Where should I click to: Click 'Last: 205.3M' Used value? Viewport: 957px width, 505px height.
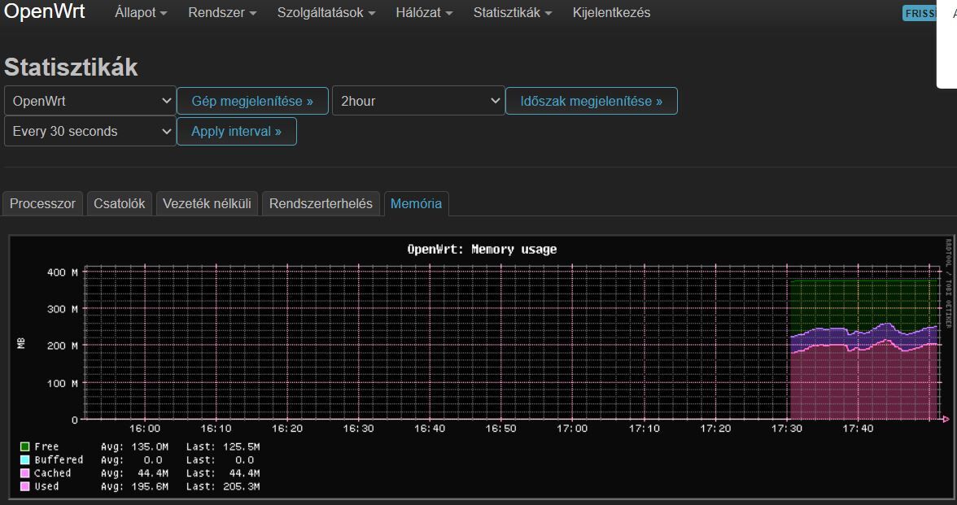[x=223, y=486]
